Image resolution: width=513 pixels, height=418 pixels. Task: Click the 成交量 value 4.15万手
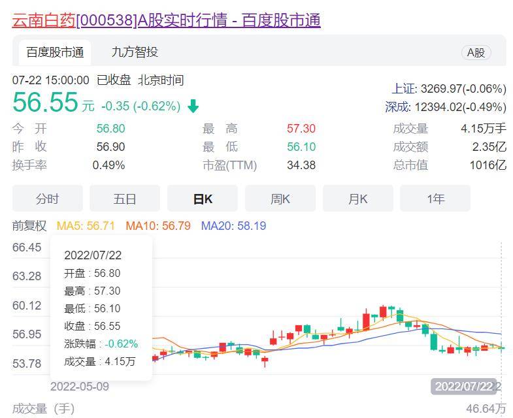[x=484, y=129]
